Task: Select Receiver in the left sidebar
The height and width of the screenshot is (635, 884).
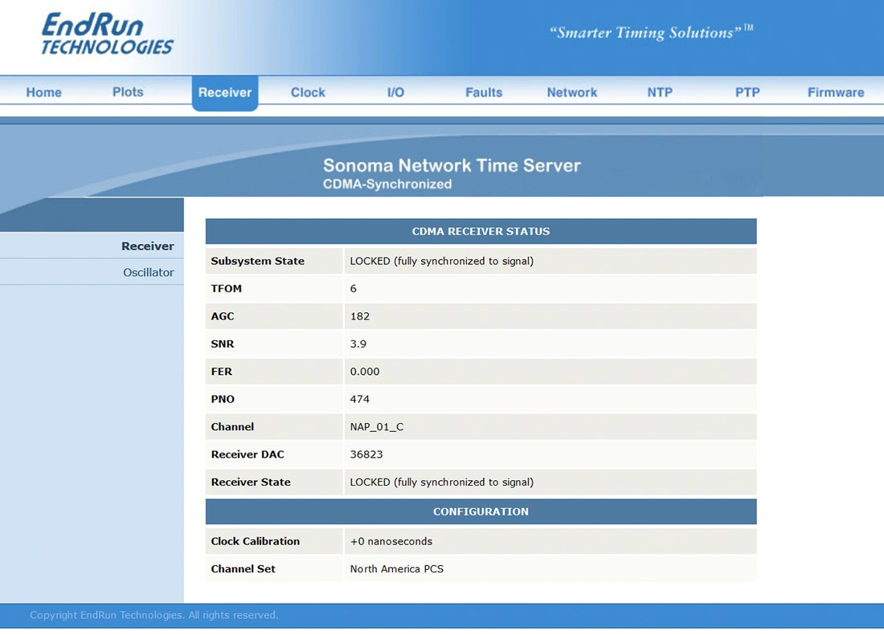Action: 148,246
